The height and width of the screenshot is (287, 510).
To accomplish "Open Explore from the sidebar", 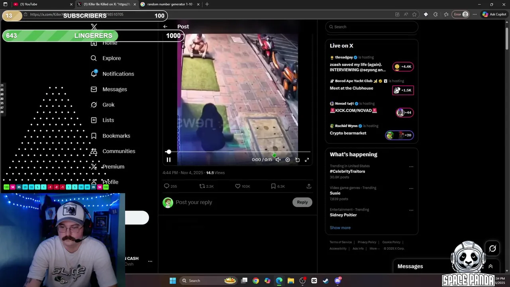I will point(106,58).
